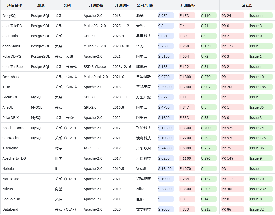The width and height of the screenshot is (275, 215).
Task: Click the AGPL-3.0 license cell
Action: pyautogui.click(x=96, y=148)
